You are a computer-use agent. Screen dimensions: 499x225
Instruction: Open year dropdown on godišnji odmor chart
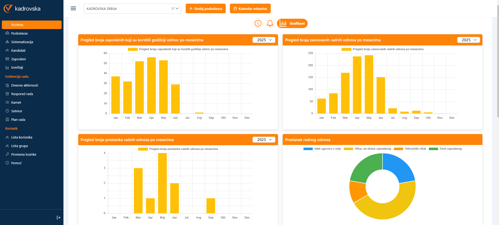click(x=264, y=40)
